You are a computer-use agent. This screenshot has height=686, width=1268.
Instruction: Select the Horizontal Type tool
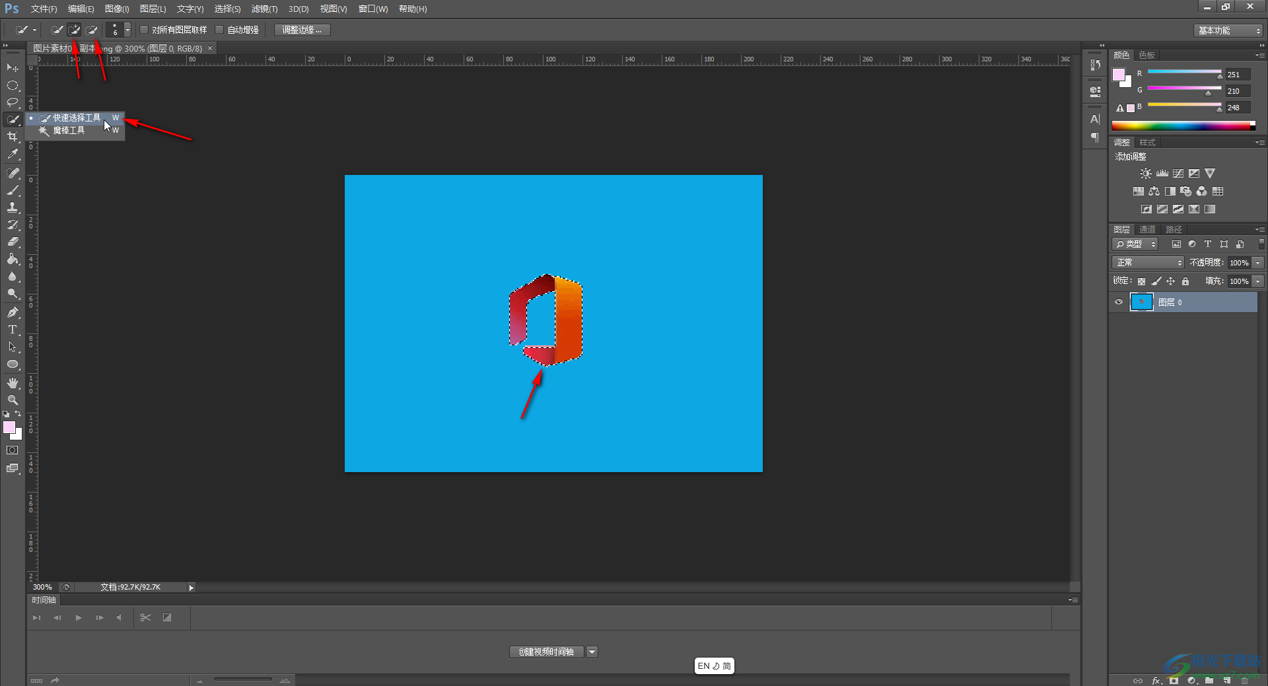coord(13,329)
